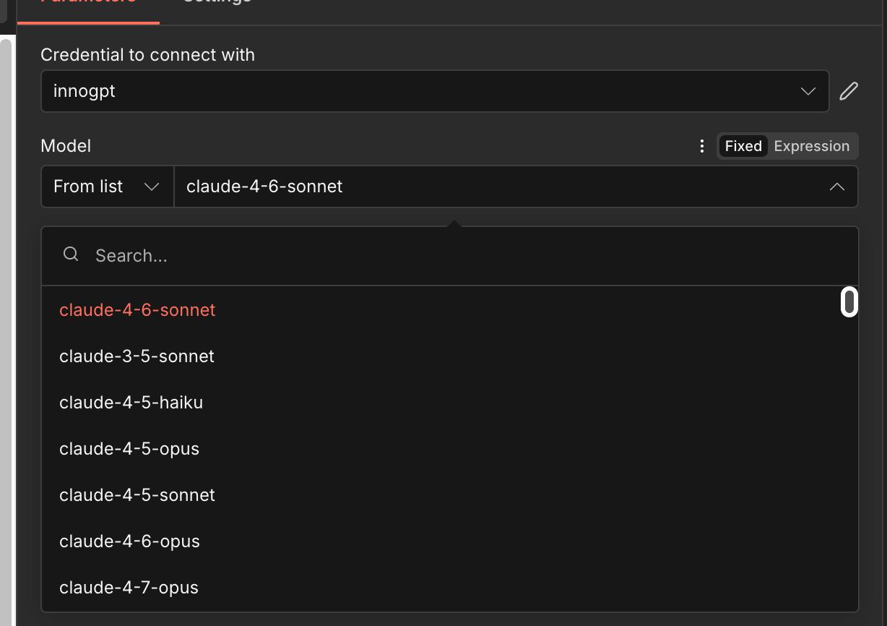Click the magnifier icon in the search box
Viewport: 887px width, 626px height.
coord(71,254)
